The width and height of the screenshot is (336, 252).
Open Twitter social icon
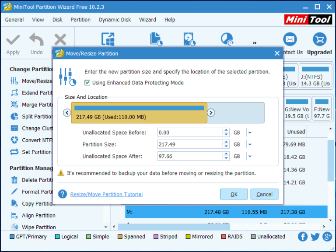coord(315,237)
